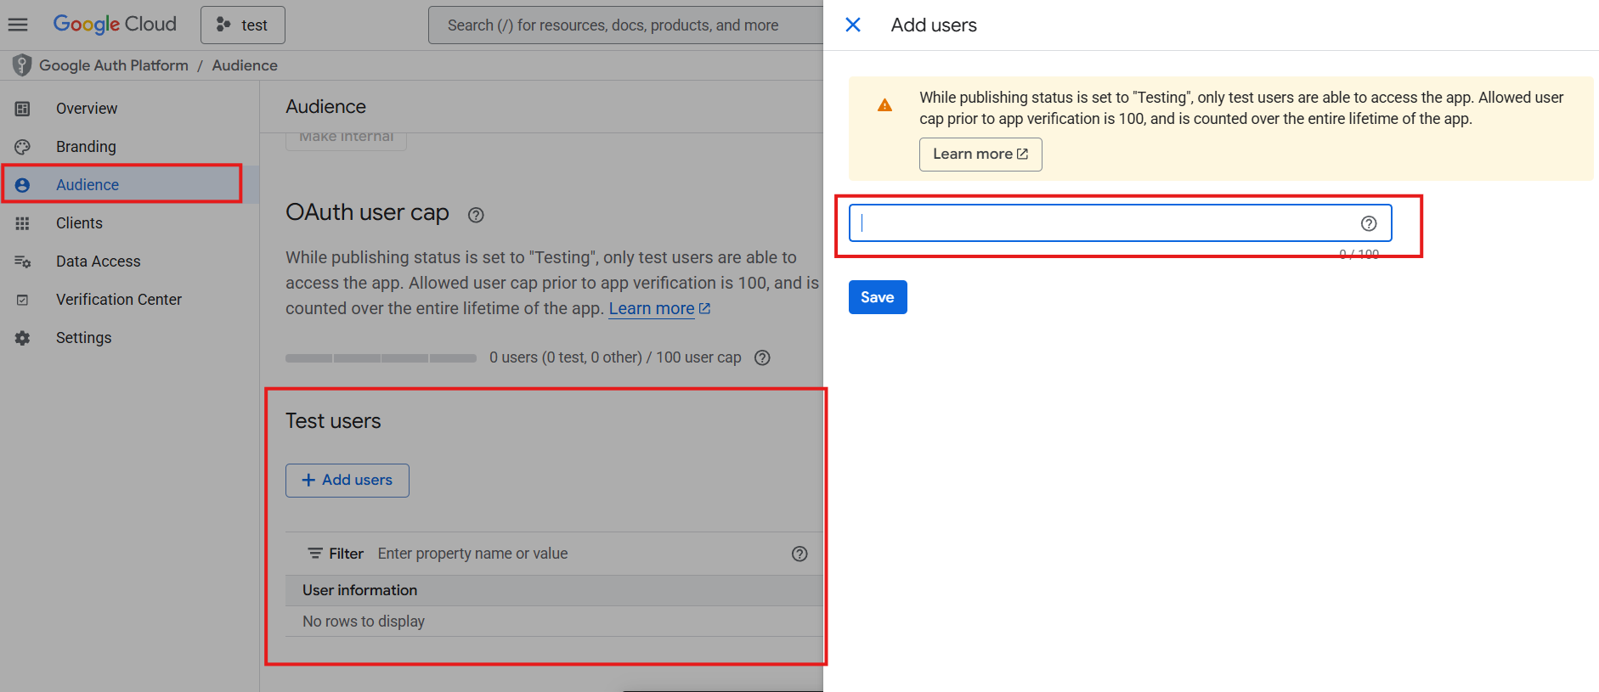Open the test project selector
The height and width of the screenshot is (692, 1599).
(x=242, y=25)
